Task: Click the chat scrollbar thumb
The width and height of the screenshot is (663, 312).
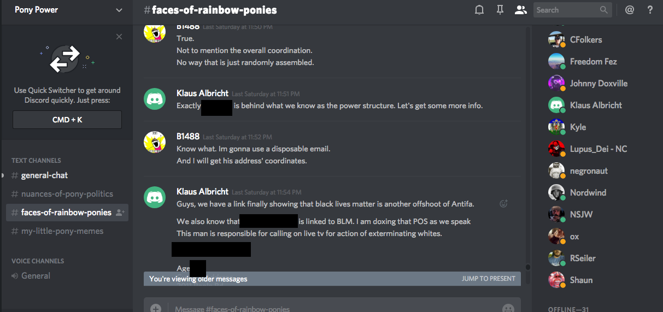Action: [527, 267]
